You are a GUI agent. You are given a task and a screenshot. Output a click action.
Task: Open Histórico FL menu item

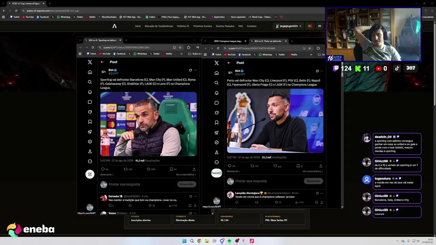point(183,26)
